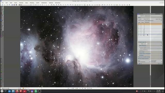Select the layer row with scale 16
Viewport: 165px width, 93px height.
pos(150,30)
